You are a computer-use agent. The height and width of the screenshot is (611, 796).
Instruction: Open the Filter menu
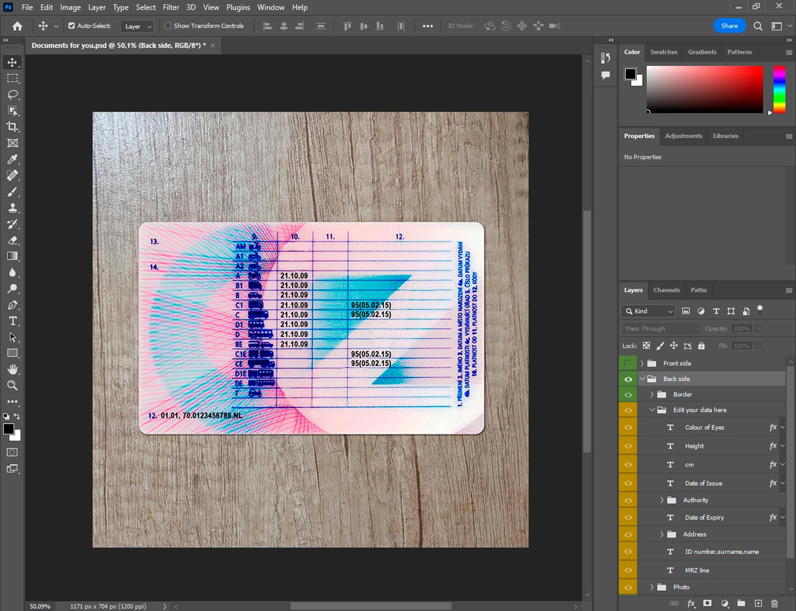tap(171, 7)
